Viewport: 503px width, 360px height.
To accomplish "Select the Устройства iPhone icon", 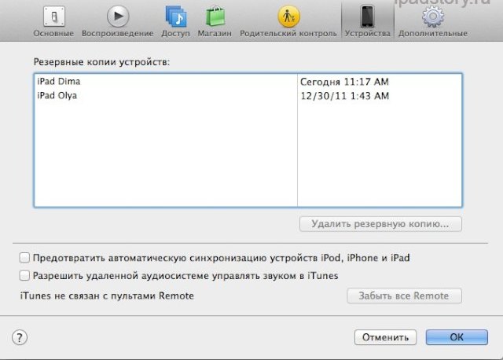I will (x=368, y=17).
